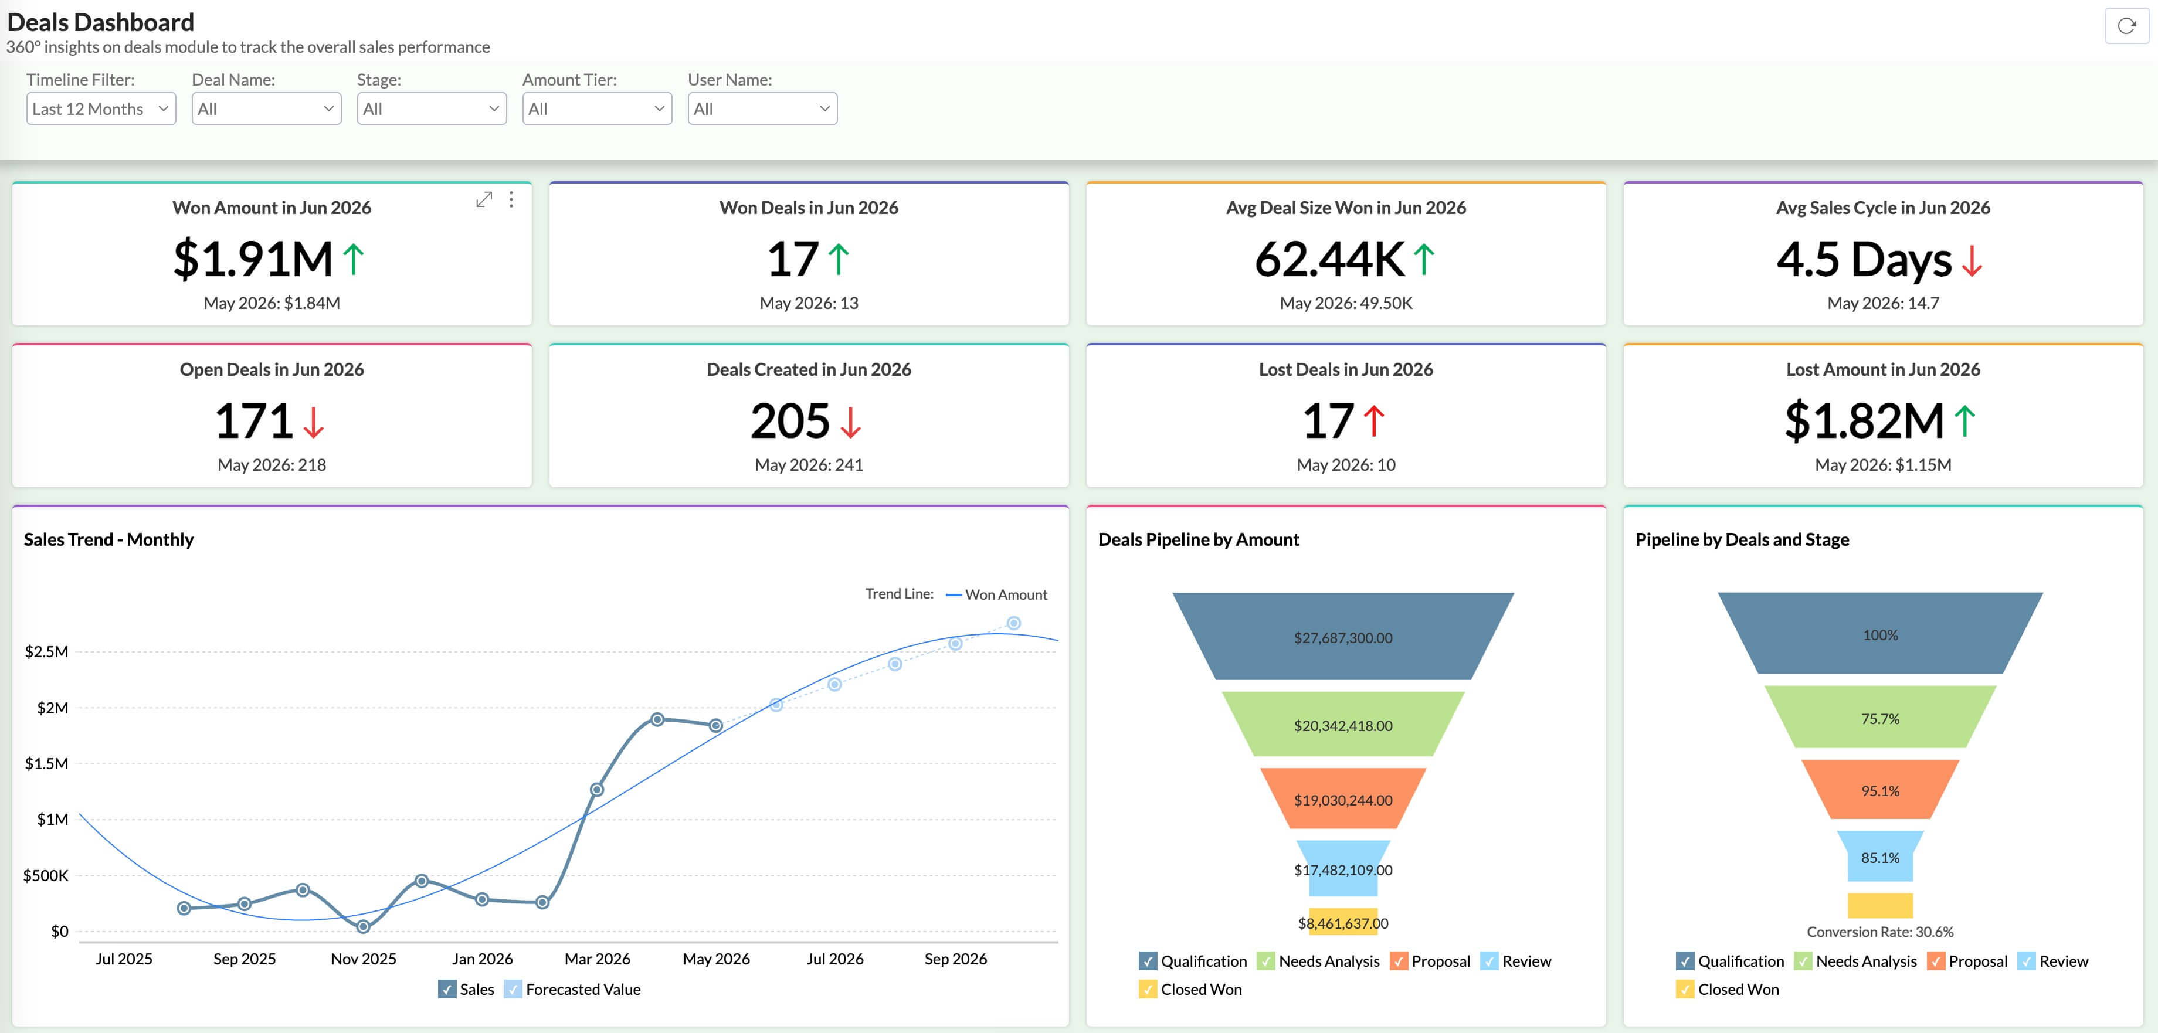Toggle Qualification in Pipeline by Deals and Stage legend
This screenshot has height=1033, width=2158.
(x=1685, y=961)
